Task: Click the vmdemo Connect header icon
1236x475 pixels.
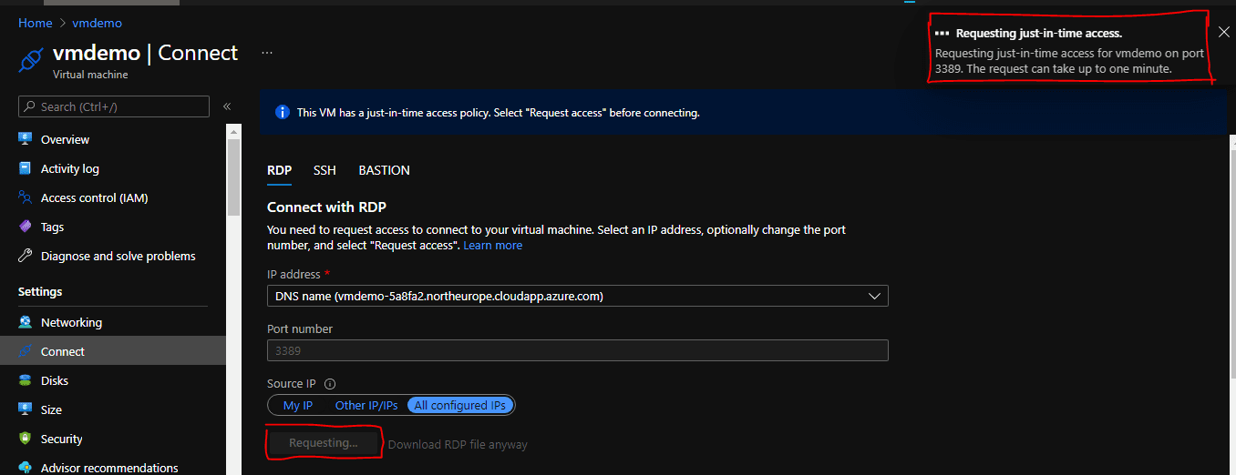Action: [31, 60]
